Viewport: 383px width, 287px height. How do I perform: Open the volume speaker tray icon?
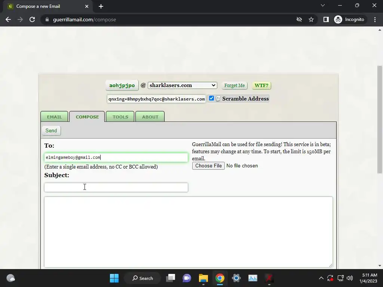(350, 278)
